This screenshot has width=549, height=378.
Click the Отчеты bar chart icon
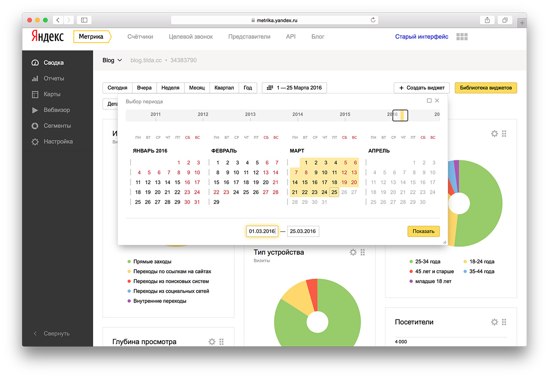pos(35,79)
